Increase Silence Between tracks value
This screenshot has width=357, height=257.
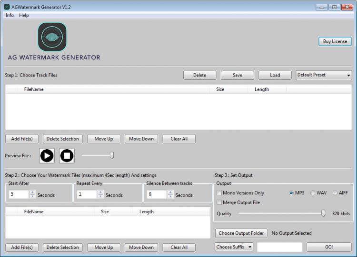point(170,192)
